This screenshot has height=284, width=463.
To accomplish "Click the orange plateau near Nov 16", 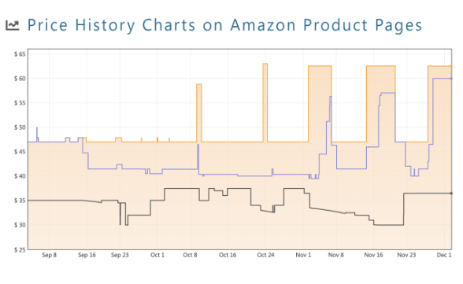I will coord(380,66).
